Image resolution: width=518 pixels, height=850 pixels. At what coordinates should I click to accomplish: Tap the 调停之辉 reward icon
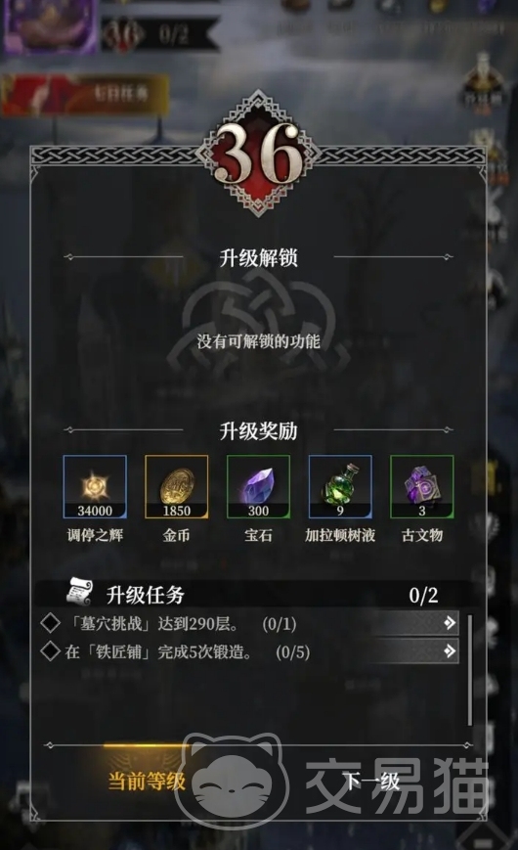click(95, 486)
